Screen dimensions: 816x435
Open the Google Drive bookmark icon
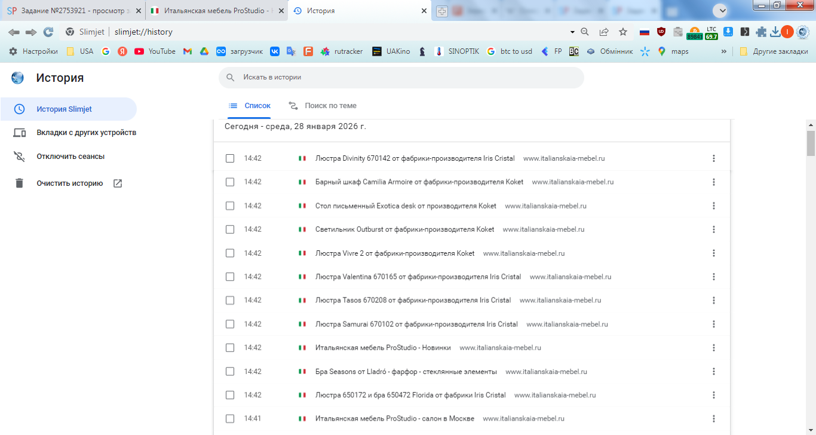point(204,51)
